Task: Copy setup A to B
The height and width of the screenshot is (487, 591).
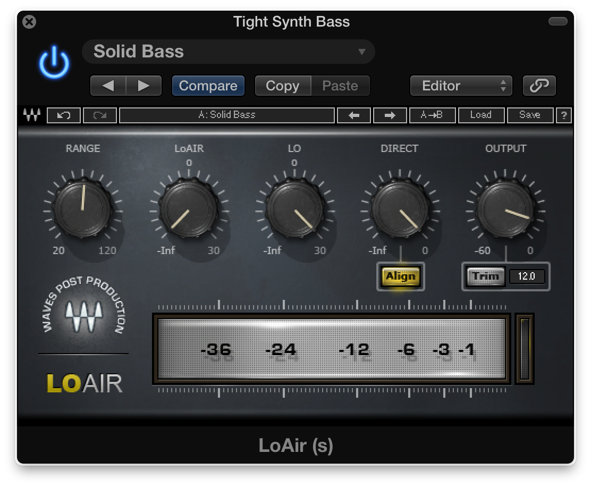Action: [432, 115]
